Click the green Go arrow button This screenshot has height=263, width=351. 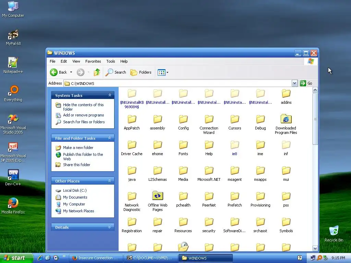click(303, 83)
